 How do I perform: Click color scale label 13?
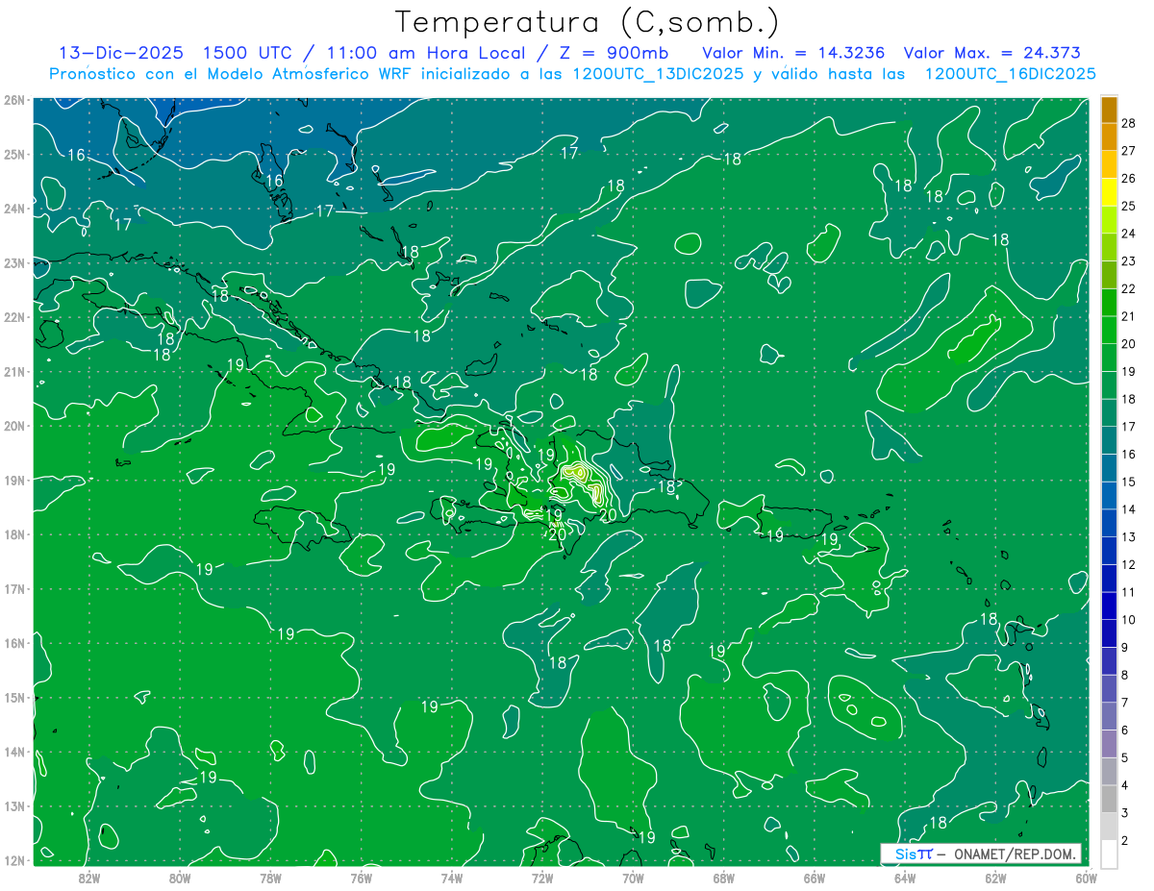coord(1128,536)
